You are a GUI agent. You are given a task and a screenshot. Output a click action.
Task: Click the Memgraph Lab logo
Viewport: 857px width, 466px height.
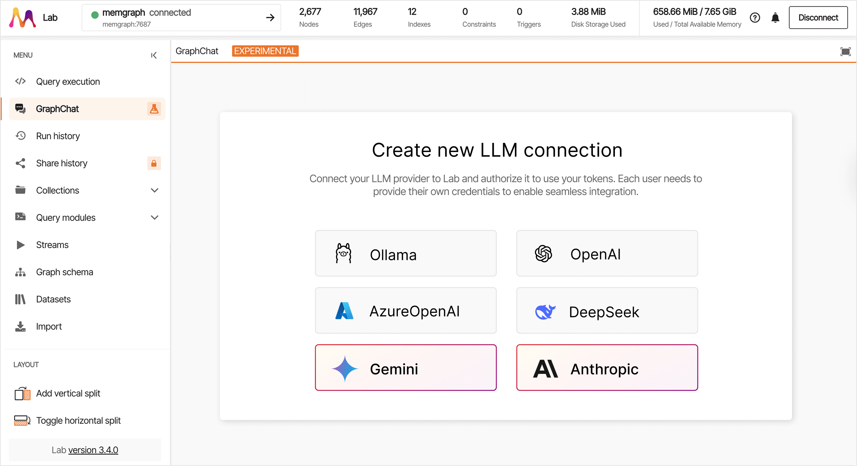click(x=22, y=17)
